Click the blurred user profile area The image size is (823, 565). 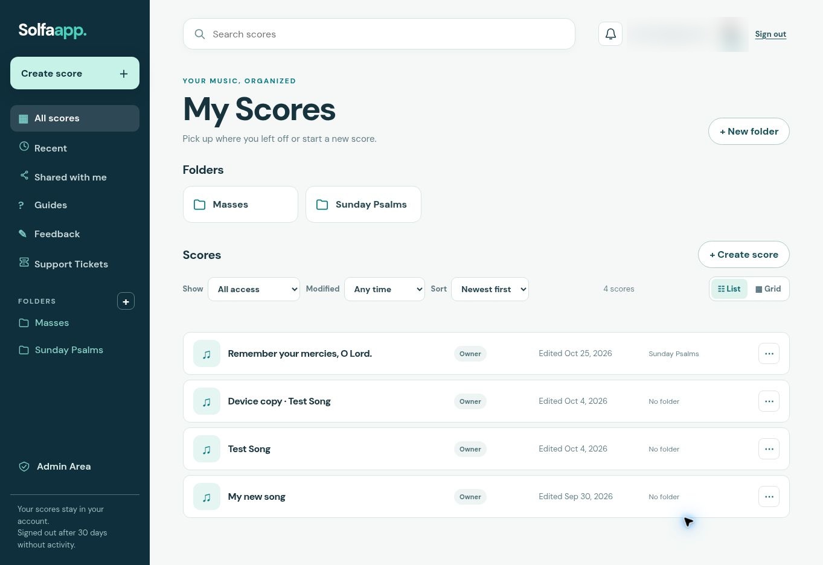688,34
